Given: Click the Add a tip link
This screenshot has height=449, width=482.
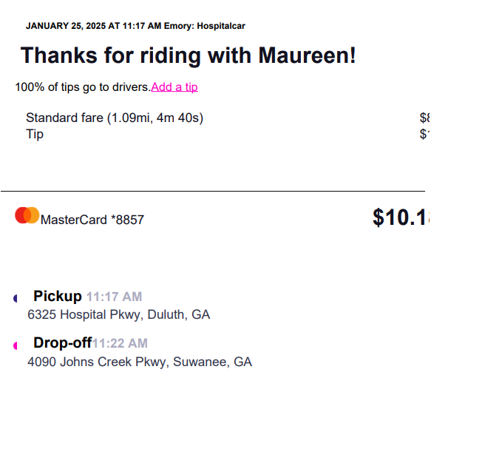Looking at the screenshot, I should coord(174,87).
